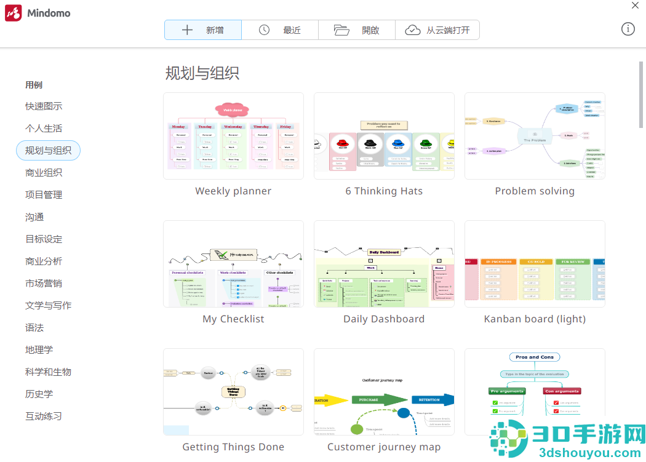The width and height of the screenshot is (646, 462).
Task: Open the Getting Things Done template
Action: [233, 392]
